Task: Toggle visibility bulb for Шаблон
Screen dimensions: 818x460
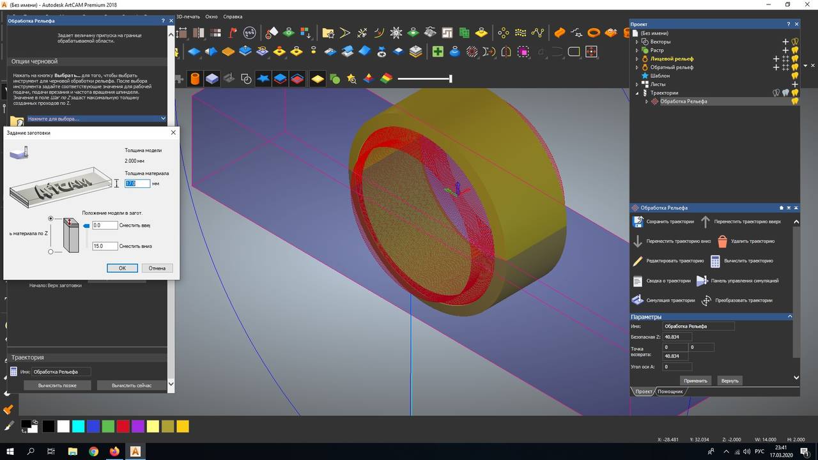Action: 795,75
